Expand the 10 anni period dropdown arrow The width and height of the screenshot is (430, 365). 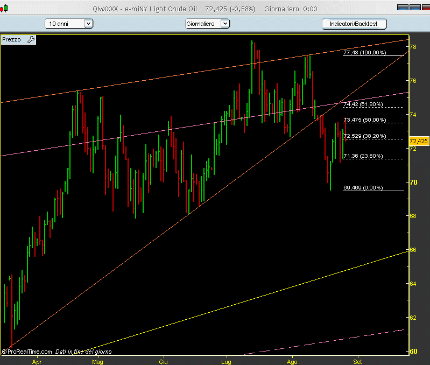[x=88, y=24]
